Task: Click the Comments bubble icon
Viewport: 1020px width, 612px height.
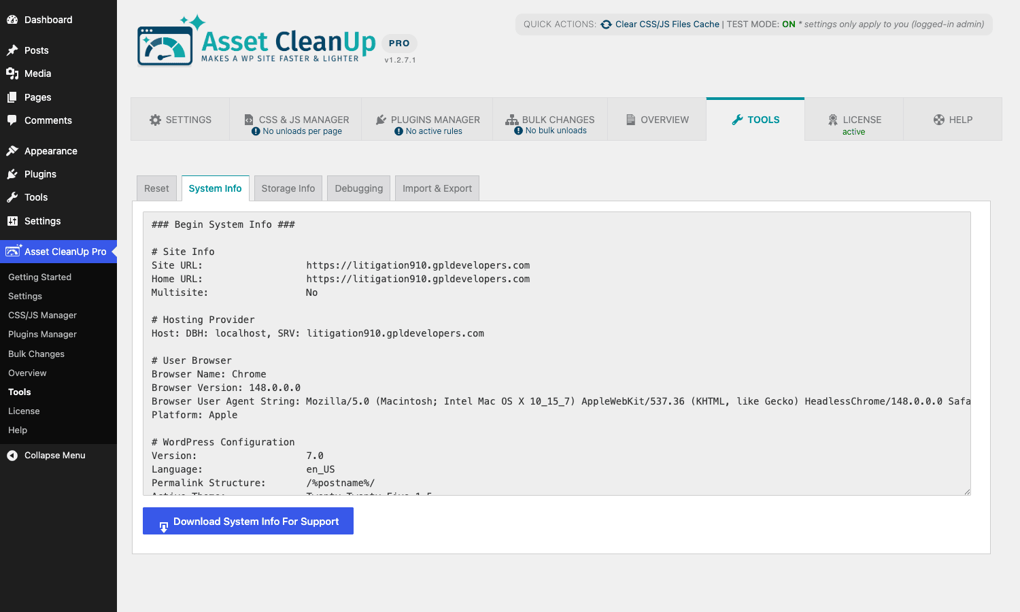Action: coord(12,120)
